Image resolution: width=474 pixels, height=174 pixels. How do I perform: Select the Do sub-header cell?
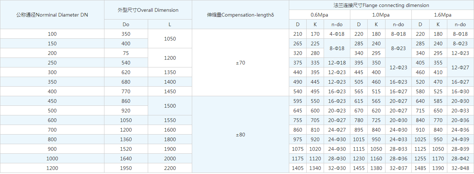tap(126, 24)
